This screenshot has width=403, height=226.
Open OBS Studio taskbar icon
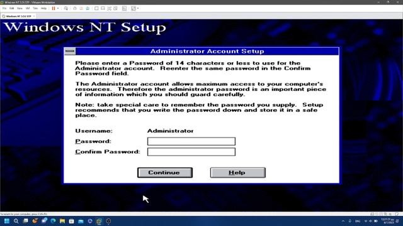click(x=108, y=221)
